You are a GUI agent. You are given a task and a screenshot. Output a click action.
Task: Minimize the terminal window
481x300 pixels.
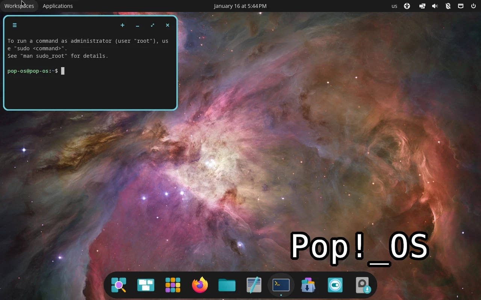[138, 25]
